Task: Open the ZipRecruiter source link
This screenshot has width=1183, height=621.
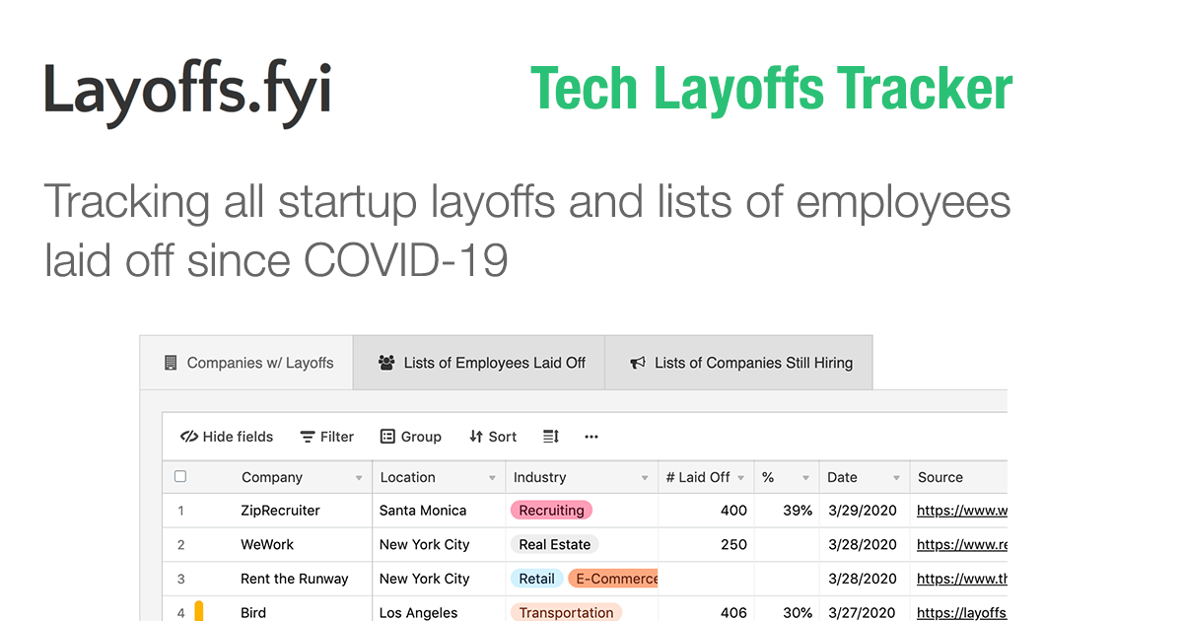Action: pos(961,511)
